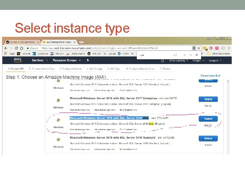Go to step 7 Review
This screenshot has width=245, height=184.
pos(165,69)
